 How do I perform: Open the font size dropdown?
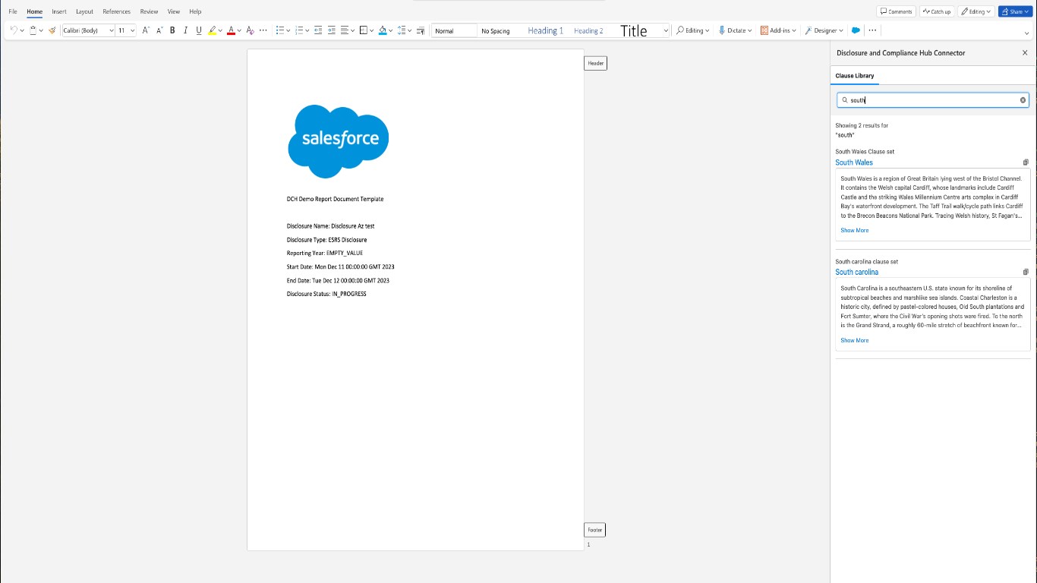(132, 30)
